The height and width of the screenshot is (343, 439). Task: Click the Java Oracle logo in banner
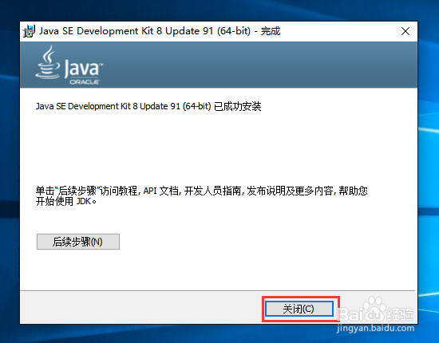coord(69,65)
